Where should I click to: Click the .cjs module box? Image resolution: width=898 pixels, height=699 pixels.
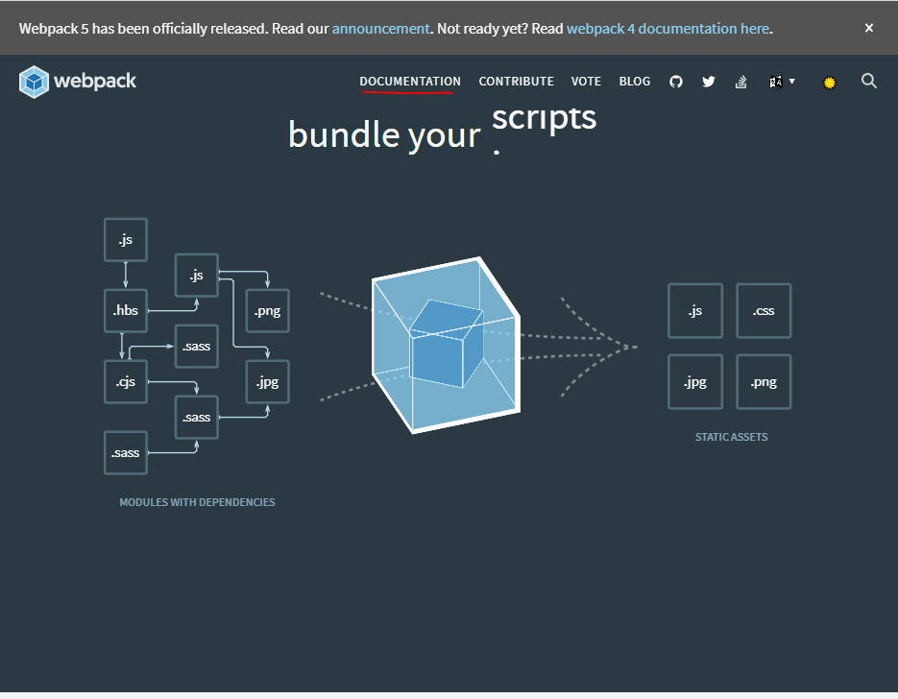(x=126, y=382)
